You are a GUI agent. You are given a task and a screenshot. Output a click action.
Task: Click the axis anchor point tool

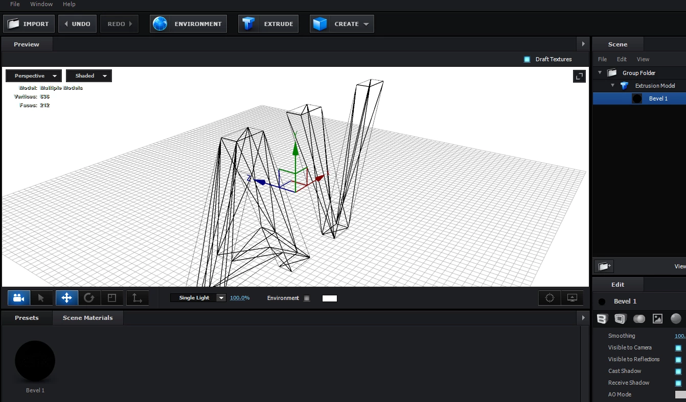(137, 298)
